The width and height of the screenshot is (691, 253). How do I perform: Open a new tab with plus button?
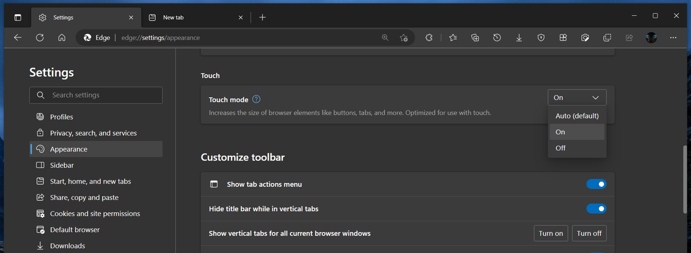pos(262,17)
